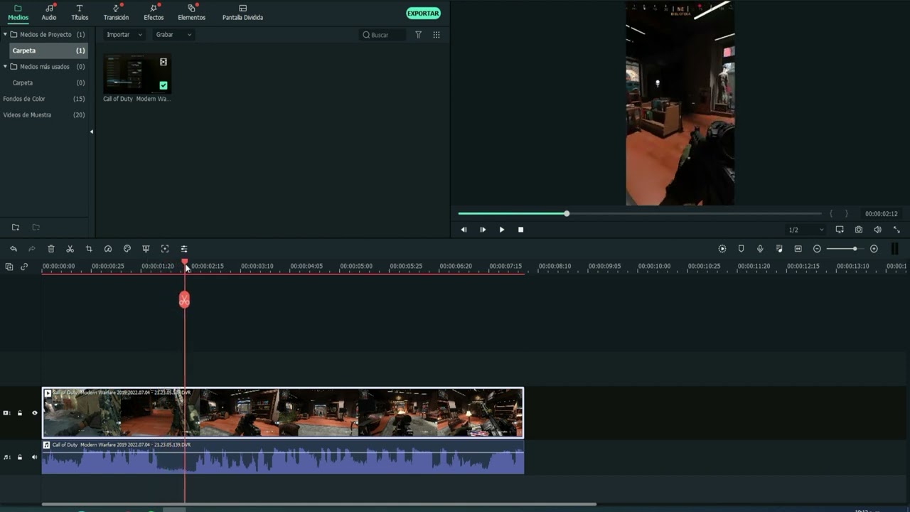Collapse the media sidebar panel arrow
The image size is (910, 512).
pos(91,132)
